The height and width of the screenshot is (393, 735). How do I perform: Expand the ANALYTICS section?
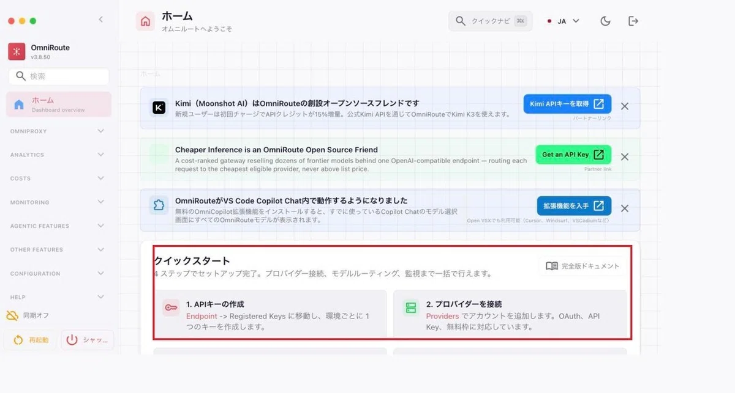57,155
